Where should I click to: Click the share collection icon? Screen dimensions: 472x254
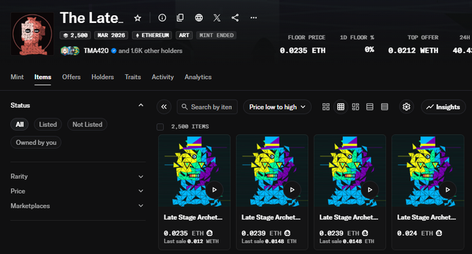(235, 18)
